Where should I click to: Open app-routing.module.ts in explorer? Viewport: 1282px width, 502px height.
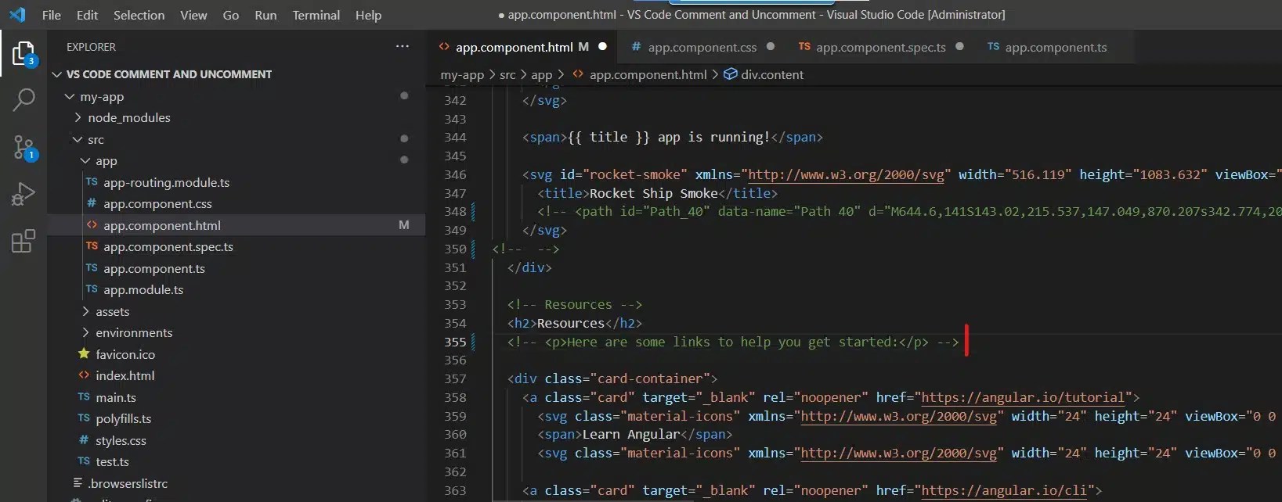pyautogui.click(x=166, y=182)
